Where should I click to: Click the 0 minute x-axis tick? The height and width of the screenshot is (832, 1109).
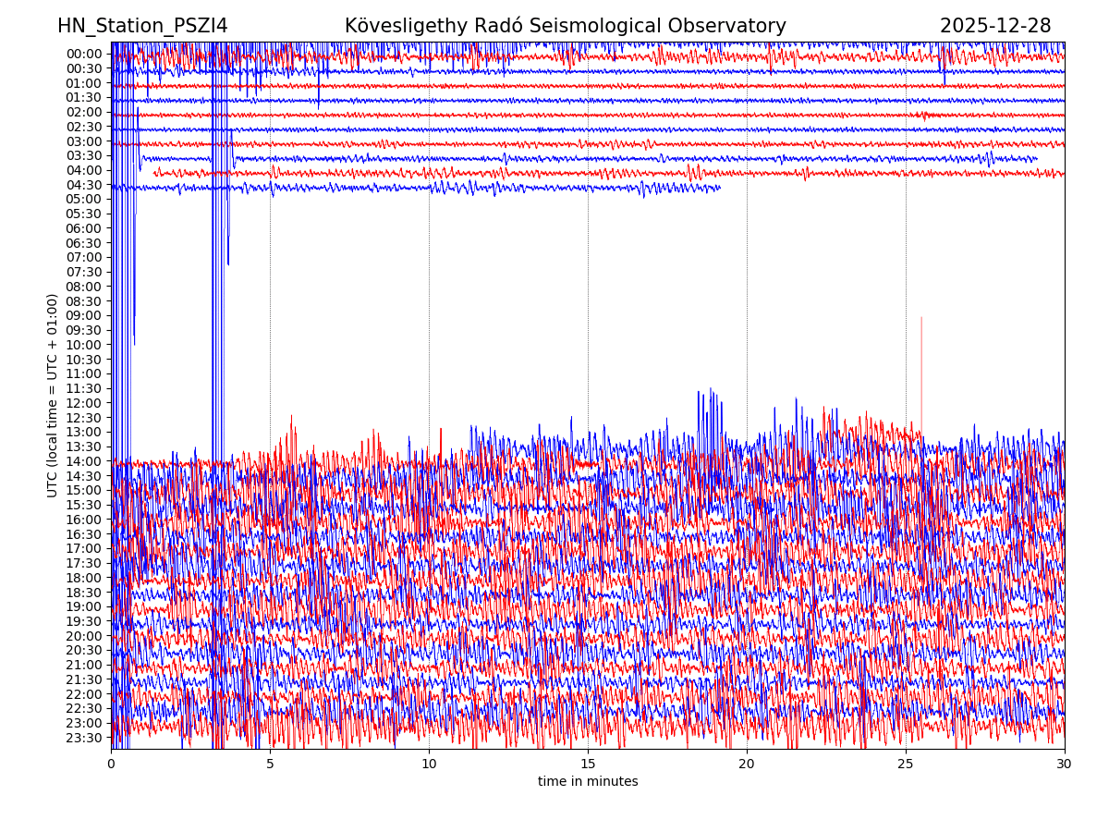(112, 764)
